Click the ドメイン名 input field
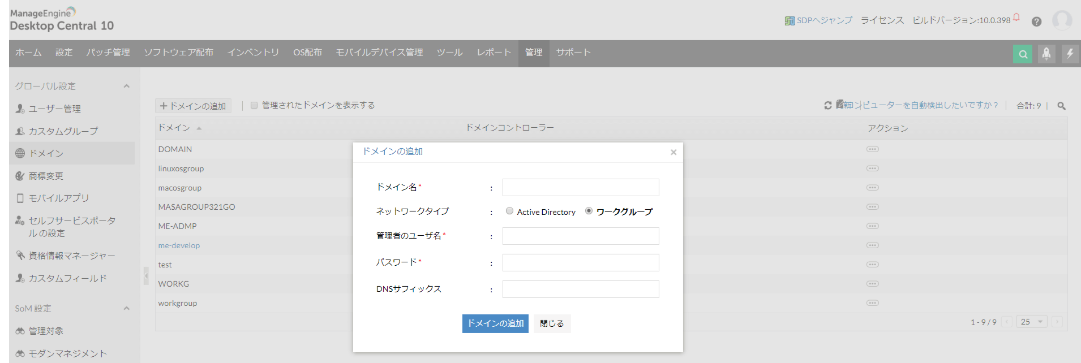This screenshot has width=1081, height=363. 581,187
